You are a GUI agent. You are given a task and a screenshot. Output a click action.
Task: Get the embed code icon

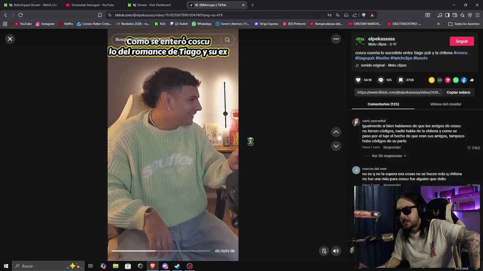[440, 80]
